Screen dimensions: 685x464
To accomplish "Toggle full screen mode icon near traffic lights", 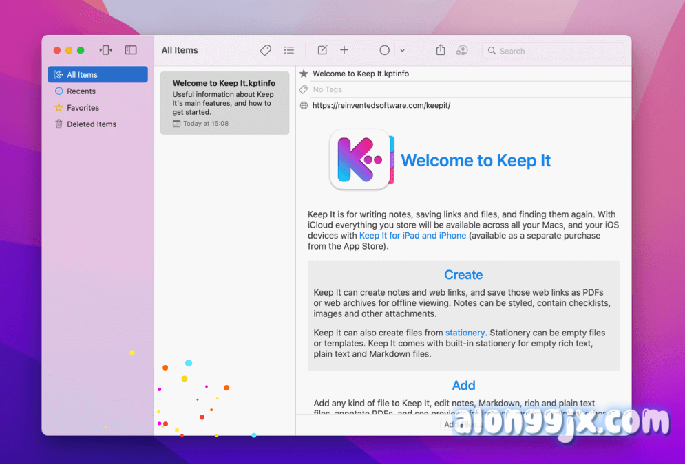I will (x=105, y=49).
